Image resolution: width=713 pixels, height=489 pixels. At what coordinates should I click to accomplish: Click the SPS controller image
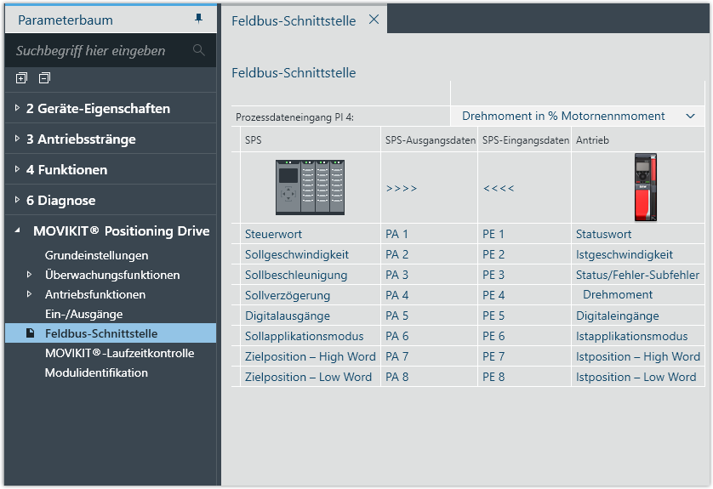pos(310,187)
